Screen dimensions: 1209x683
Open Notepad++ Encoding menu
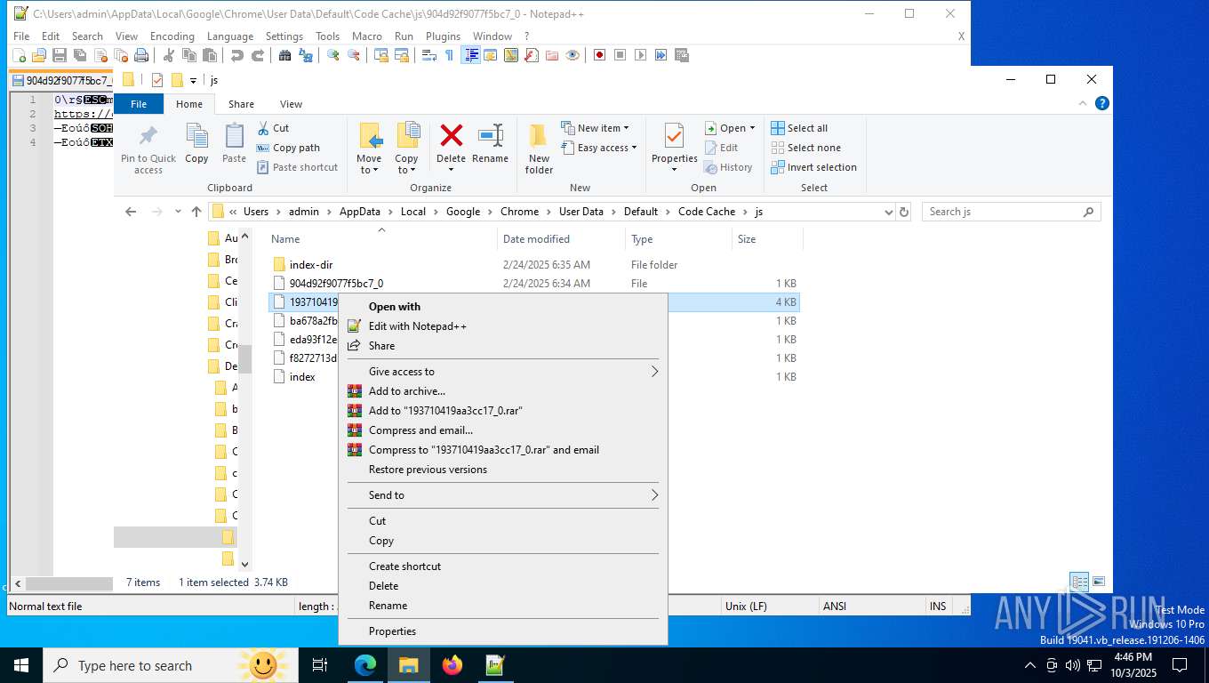172,36
